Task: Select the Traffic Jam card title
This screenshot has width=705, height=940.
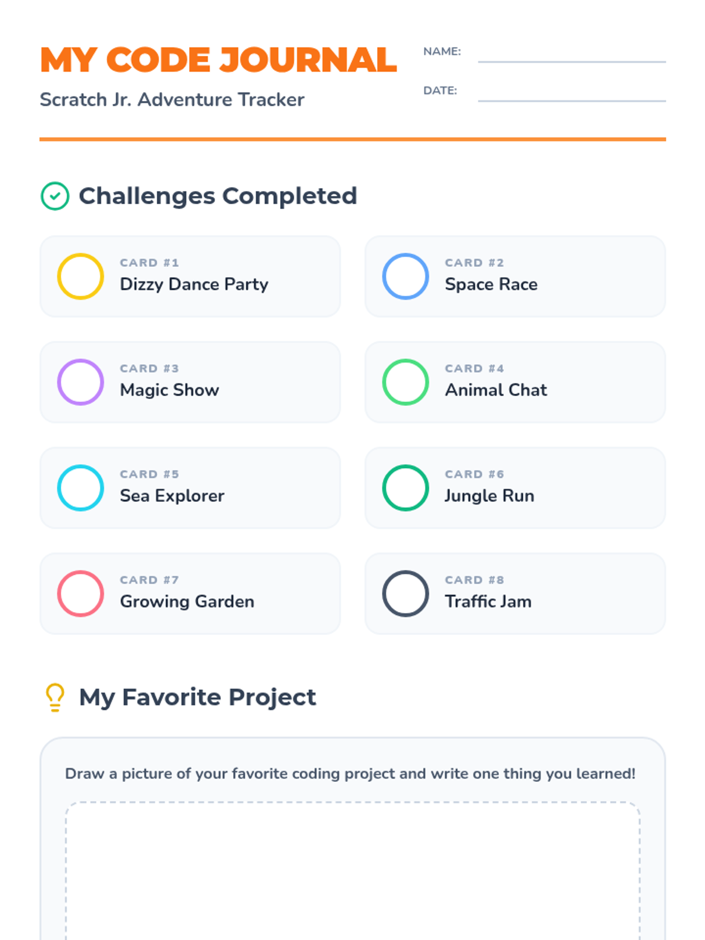Action: click(x=488, y=602)
